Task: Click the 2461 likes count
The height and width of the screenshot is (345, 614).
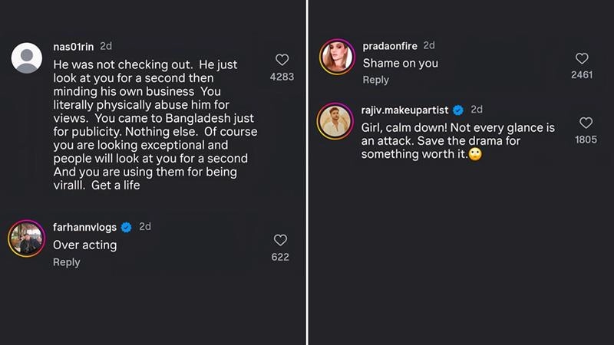Action: click(582, 75)
